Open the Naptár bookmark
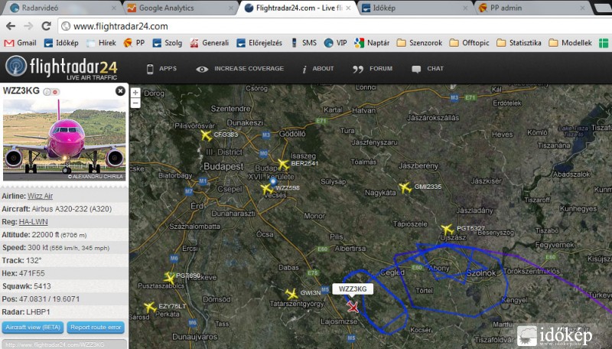This screenshot has width=612, height=349. pos(372,43)
